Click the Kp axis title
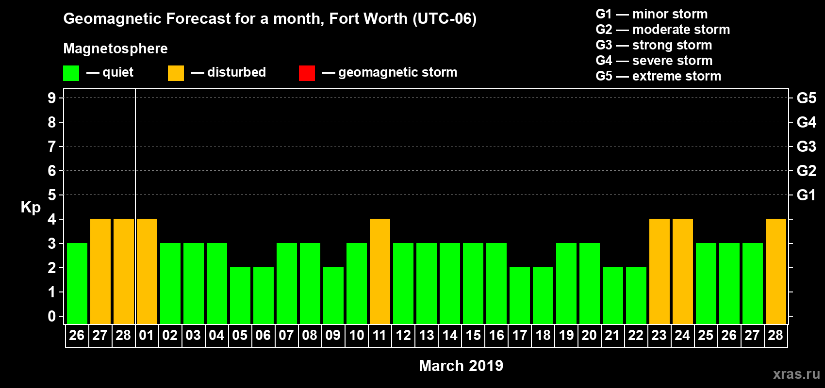825x388 pixels. (31, 207)
